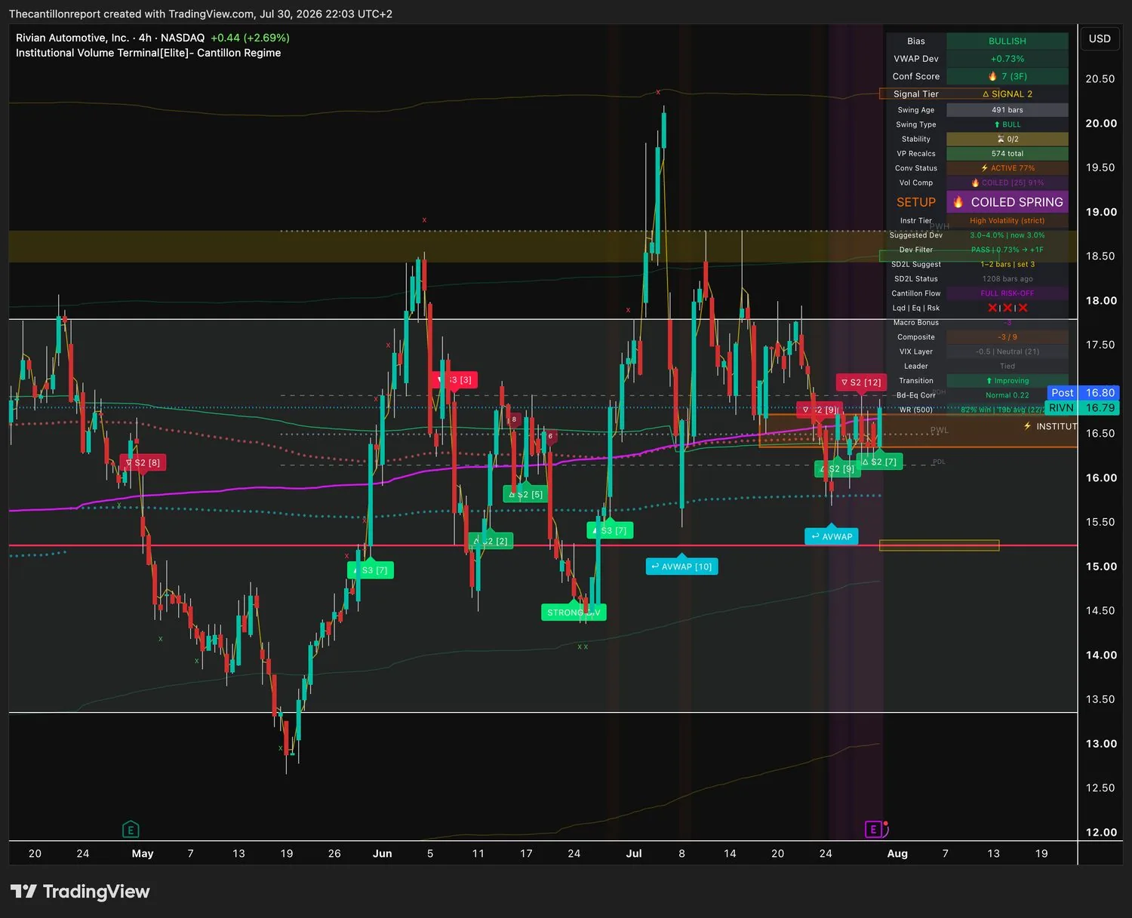Select the Jul label on the time axis

(x=634, y=853)
